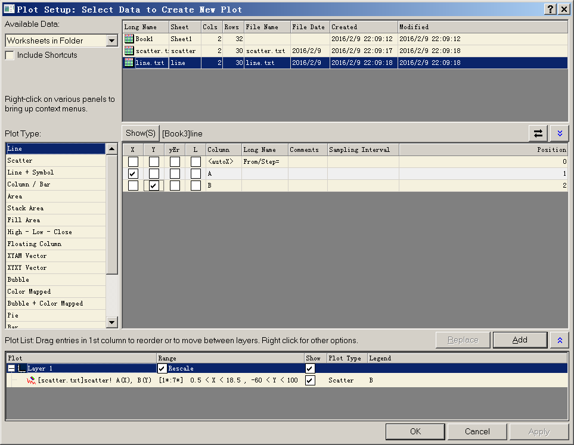Click the plot type list up arrow

click(111, 148)
